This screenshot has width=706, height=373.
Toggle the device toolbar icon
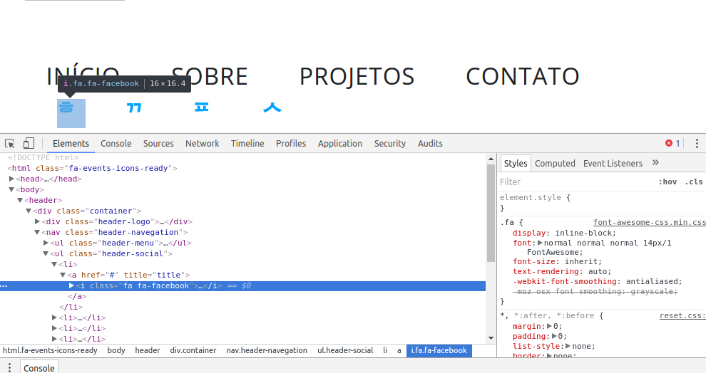pos(29,143)
